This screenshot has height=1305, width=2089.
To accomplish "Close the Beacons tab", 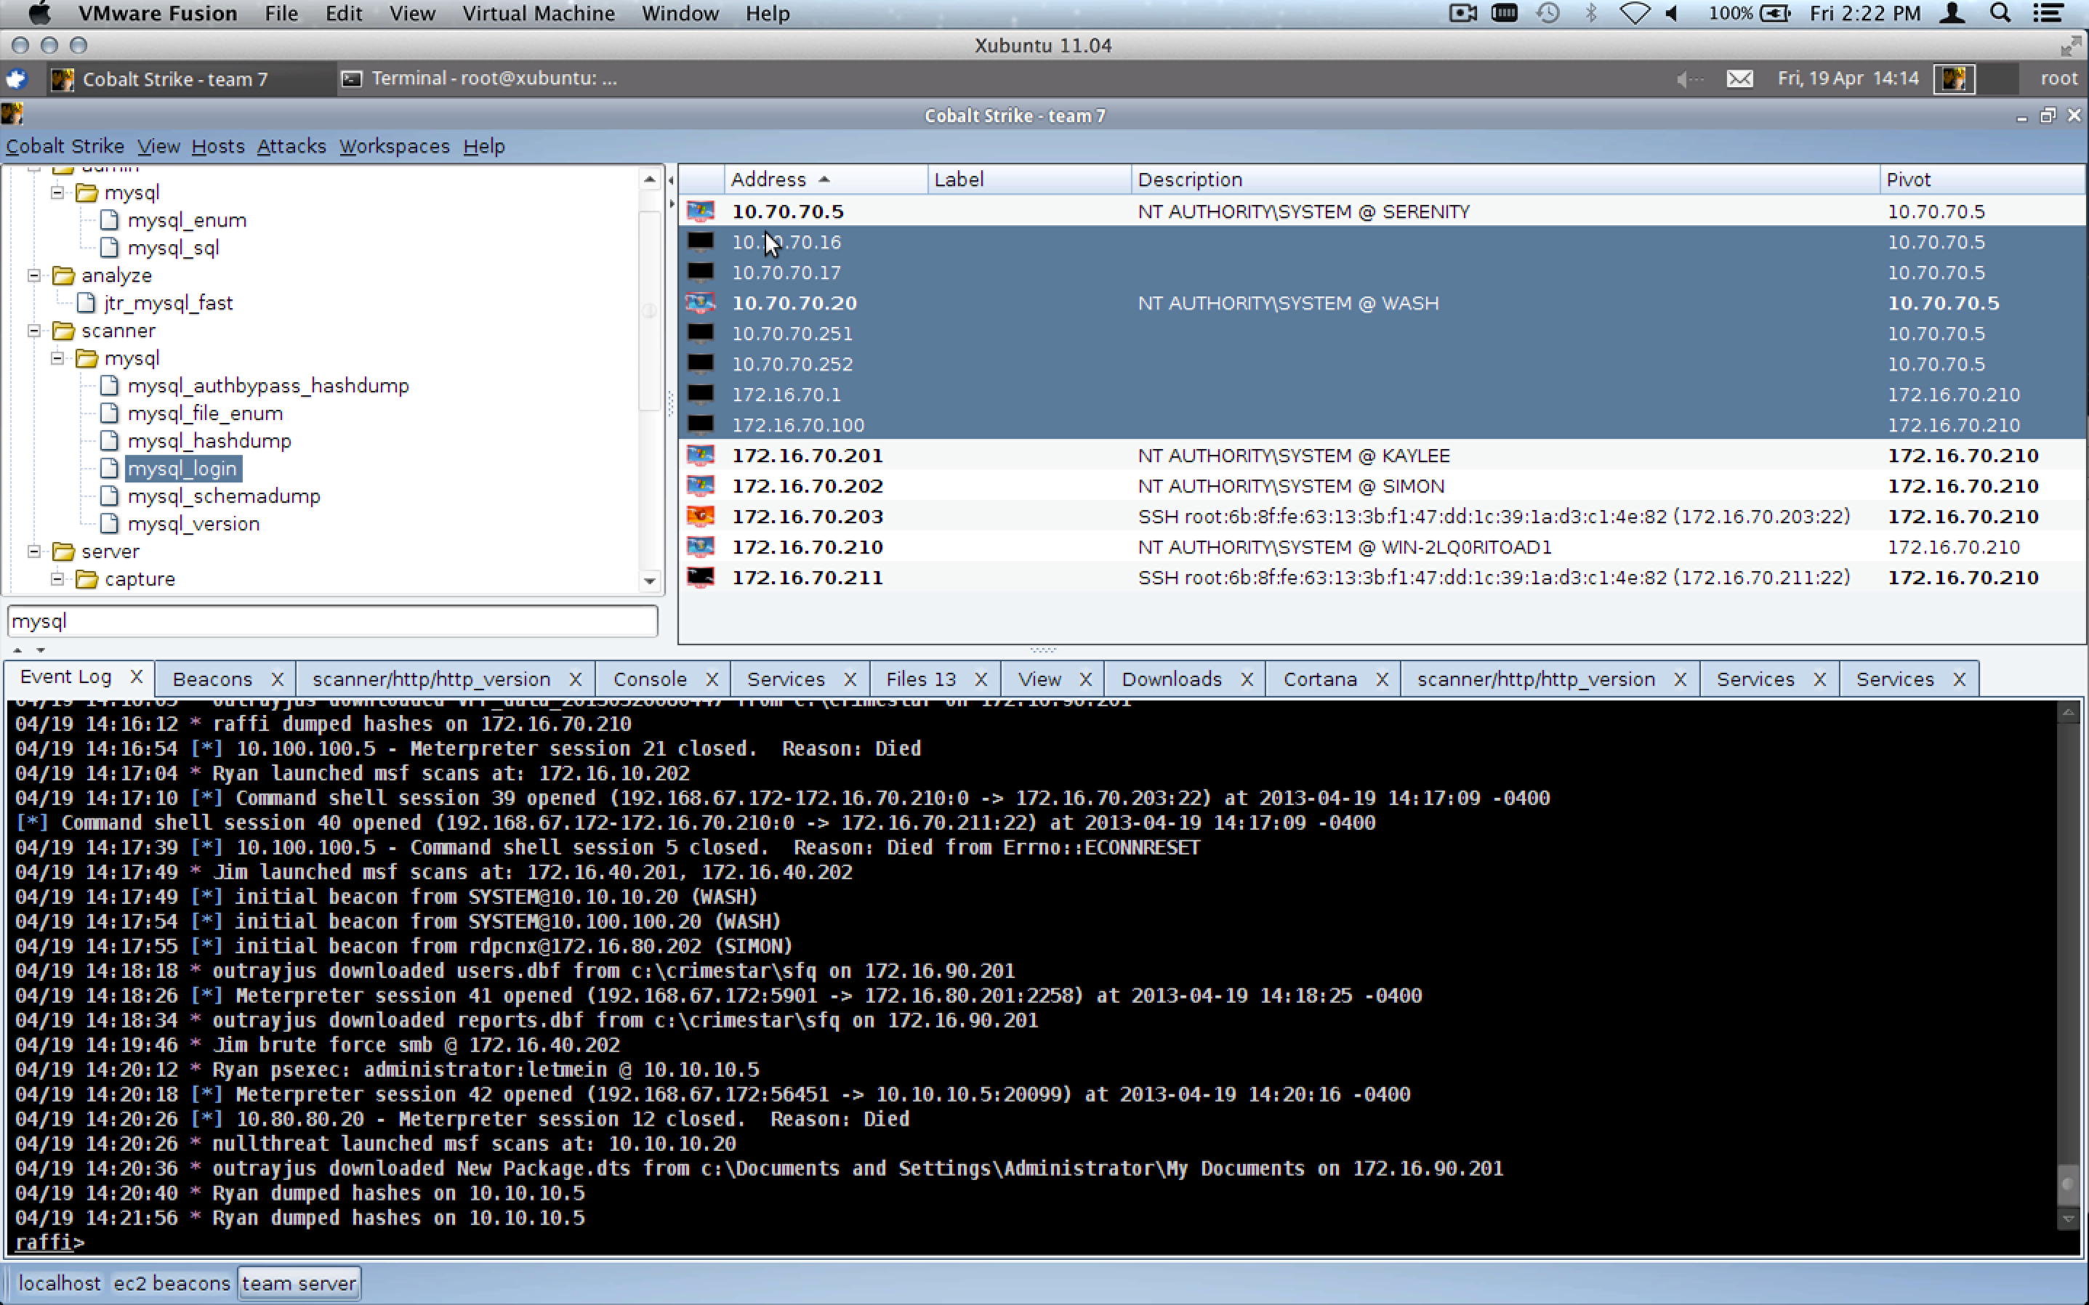I will point(277,680).
